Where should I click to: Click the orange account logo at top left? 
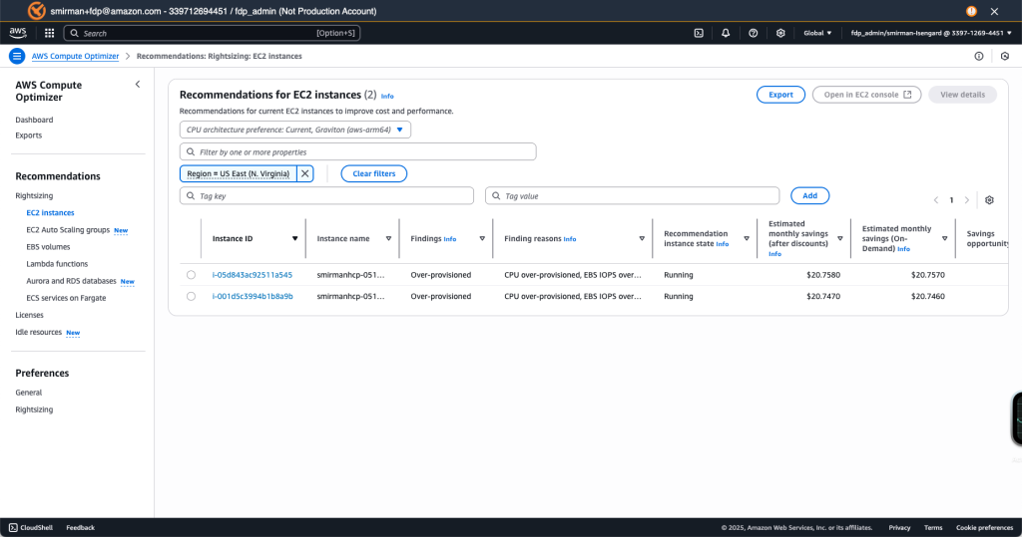[x=37, y=10]
